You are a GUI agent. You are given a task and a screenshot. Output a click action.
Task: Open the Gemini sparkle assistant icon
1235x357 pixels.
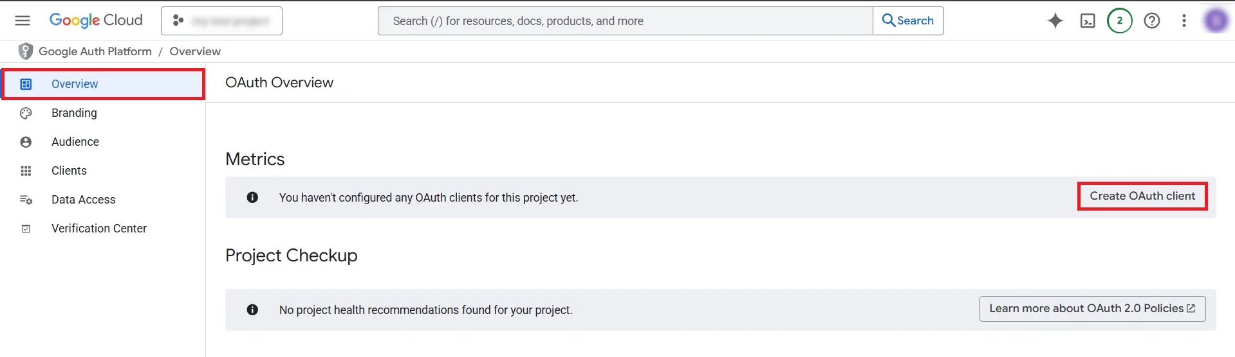tap(1055, 21)
